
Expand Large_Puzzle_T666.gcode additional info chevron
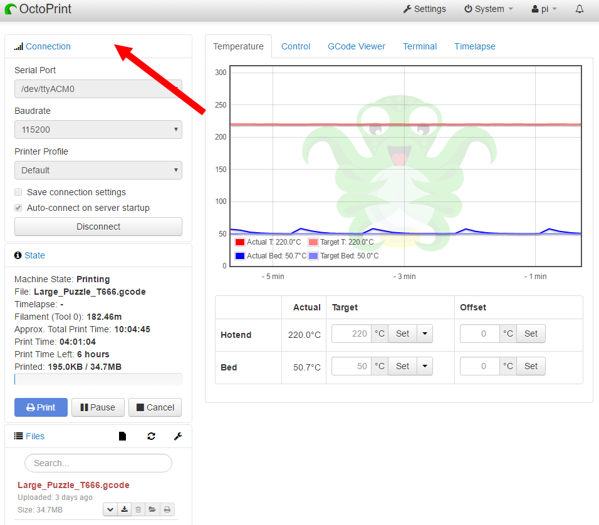(x=110, y=509)
